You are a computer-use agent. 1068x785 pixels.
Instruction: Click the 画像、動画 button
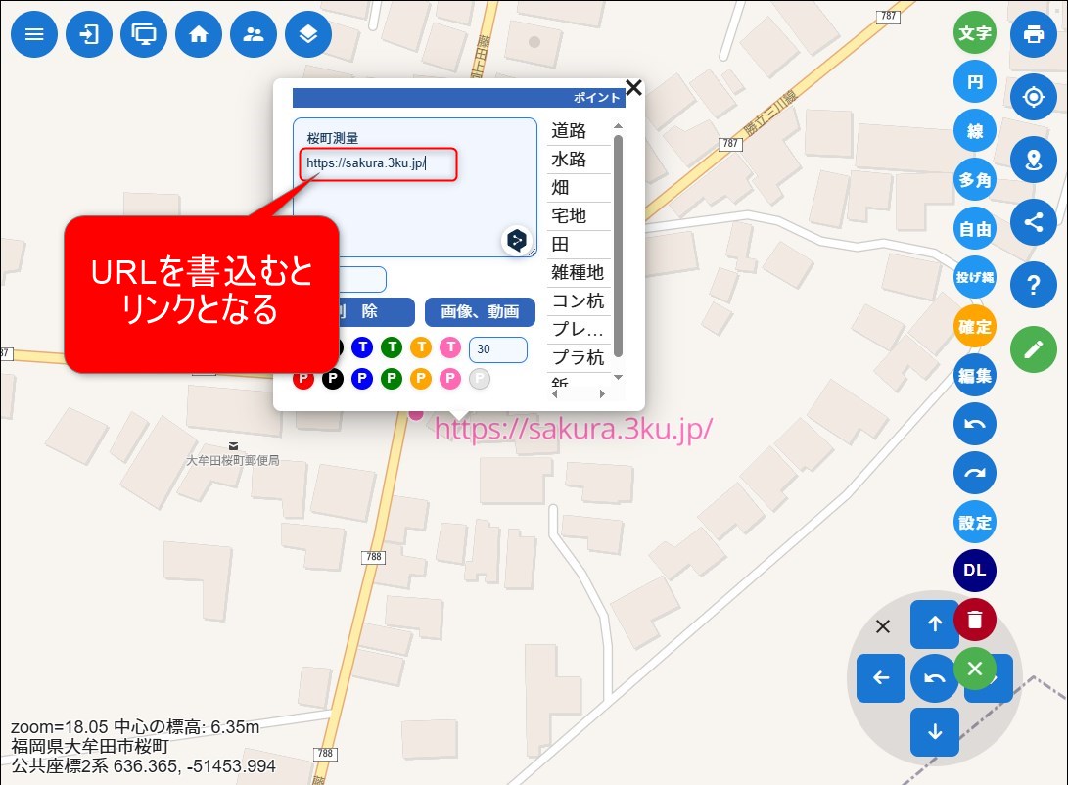point(480,312)
